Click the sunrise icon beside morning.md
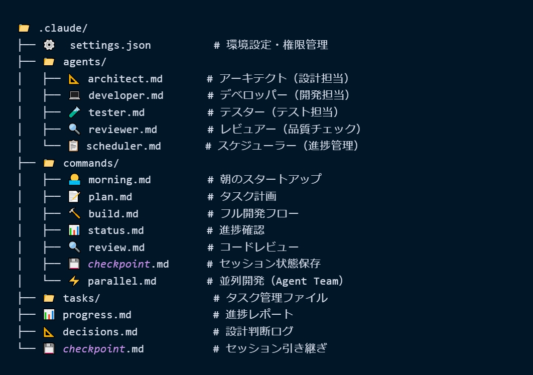 coord(74,180)
